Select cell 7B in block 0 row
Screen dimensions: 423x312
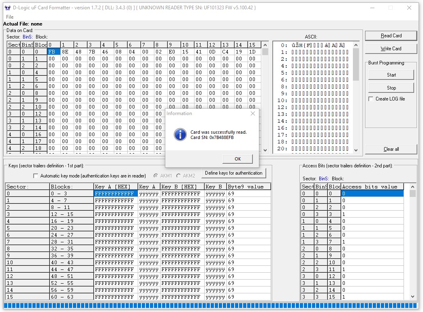94,51
